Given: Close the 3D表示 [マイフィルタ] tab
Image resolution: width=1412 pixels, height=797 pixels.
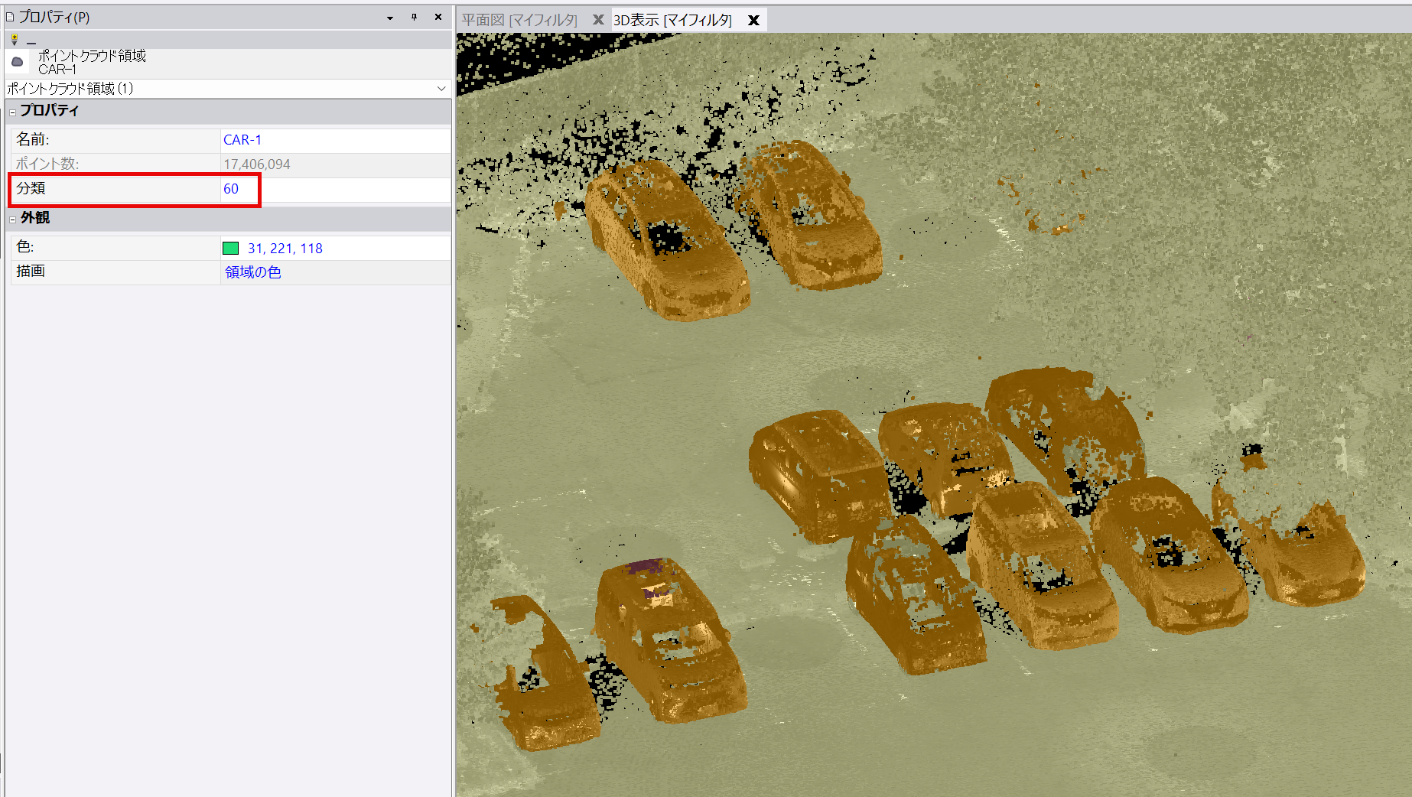Looking at the screenshot, I should coord(753,21).
